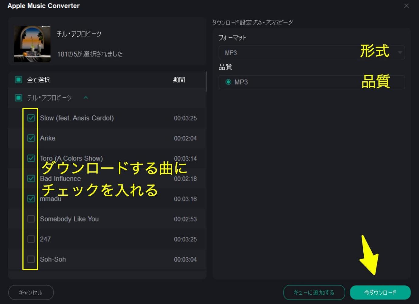Click the Somebody Like You title
The width and height of the screenshot is (419, 304).
[69, 219]
